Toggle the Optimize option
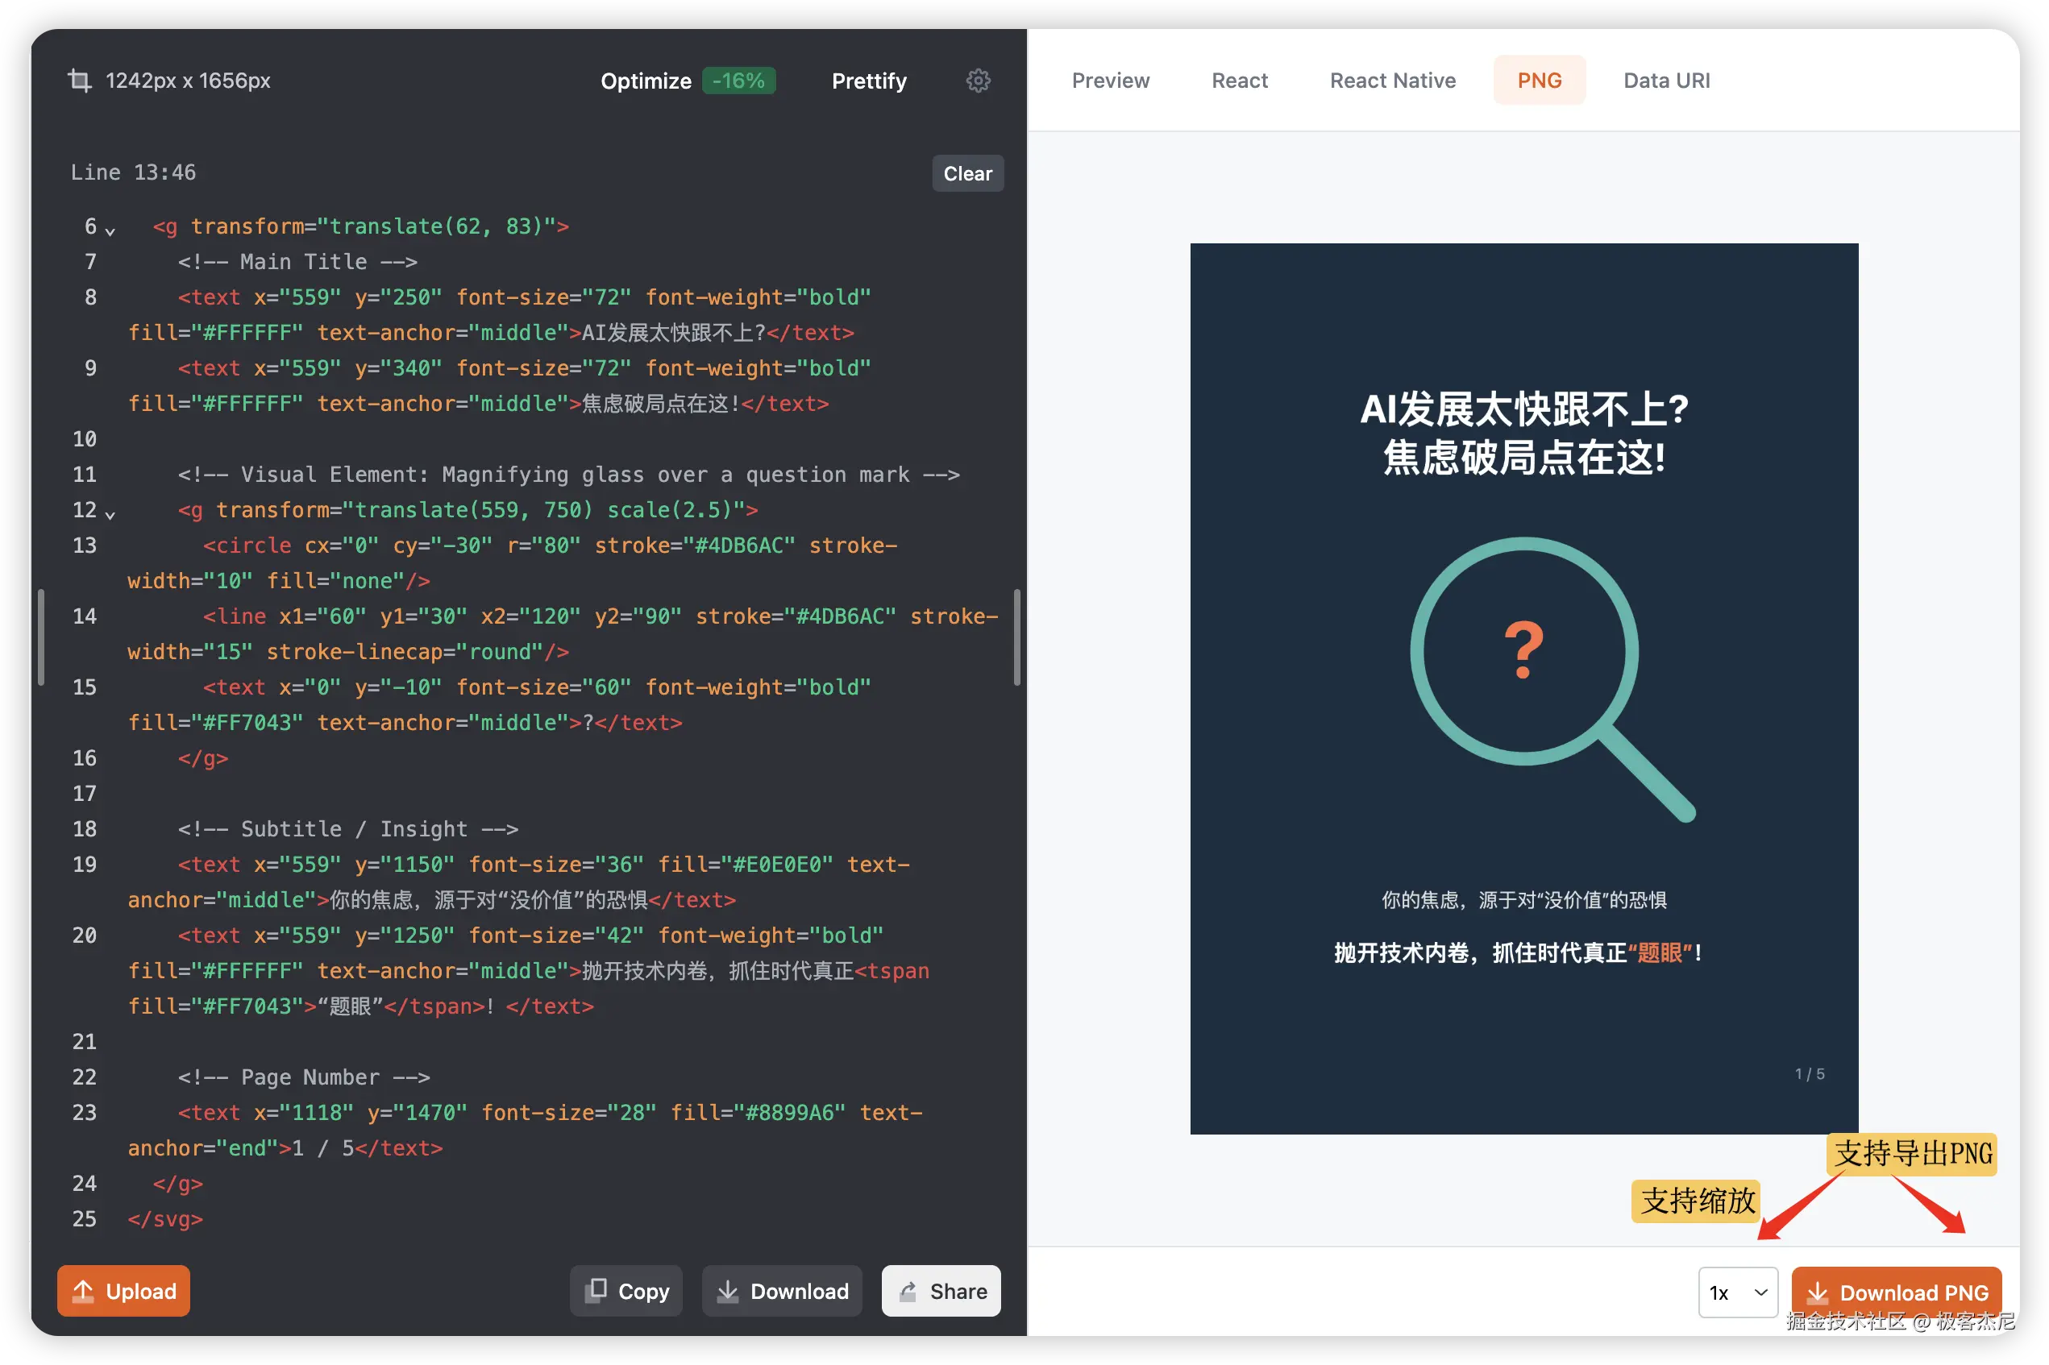The height and width of the screenshot is (1365, 2049). click(646, 81)
